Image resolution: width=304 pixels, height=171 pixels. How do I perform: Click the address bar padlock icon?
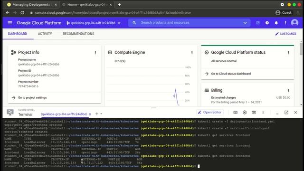[x=31, y=13]
